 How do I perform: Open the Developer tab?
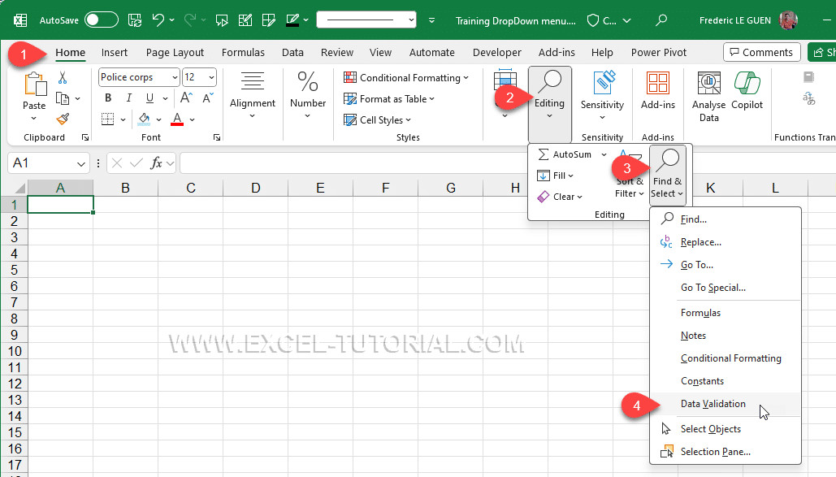click(x=497, y=52)
